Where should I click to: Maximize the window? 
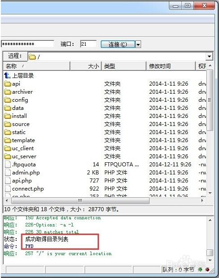[188, 6]
